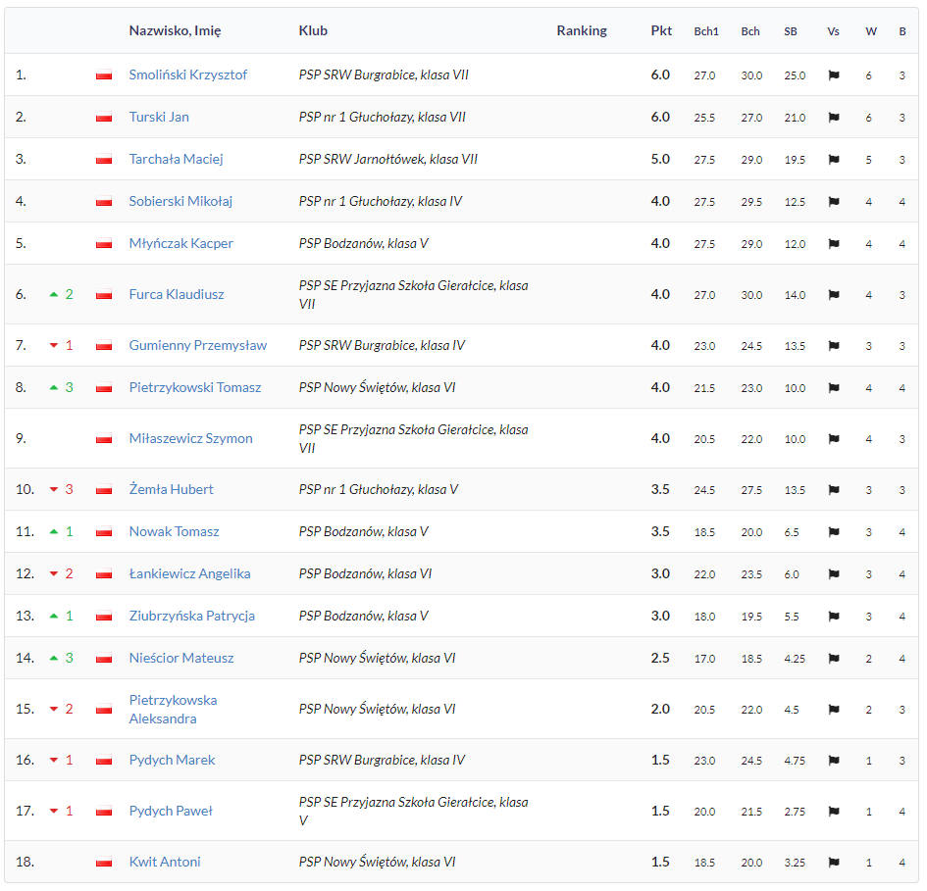Click the black flag Vs icon for Smoliński Krzysztof

[x=834, y=75]
